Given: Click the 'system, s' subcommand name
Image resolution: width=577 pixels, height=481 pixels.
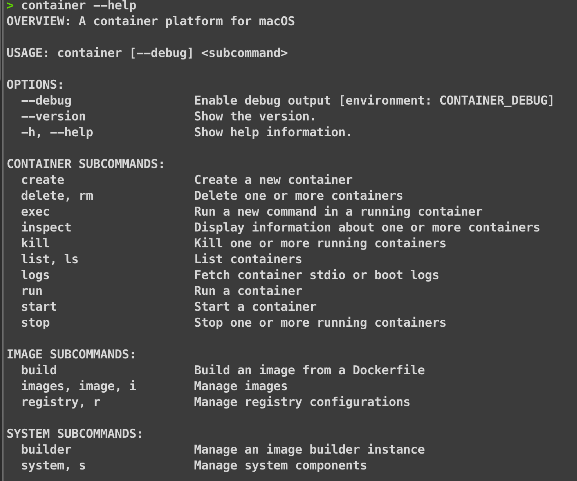Looking at the screenshot, I should click(53, 465).
